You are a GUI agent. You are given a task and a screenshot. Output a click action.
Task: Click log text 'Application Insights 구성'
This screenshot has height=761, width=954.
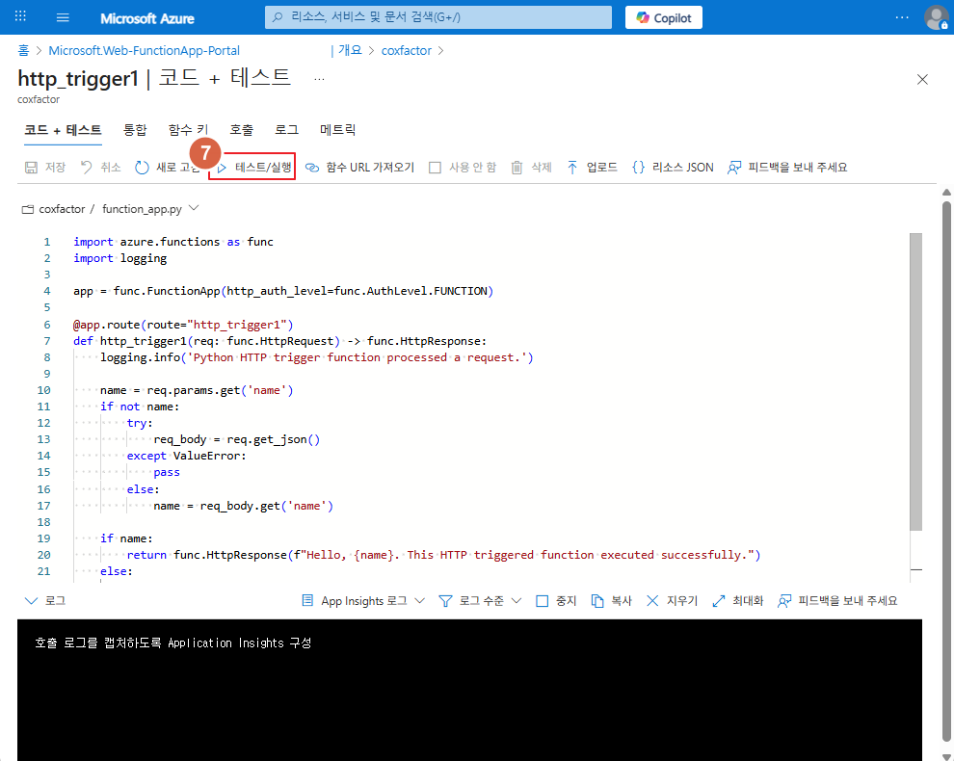pos(240,643)
